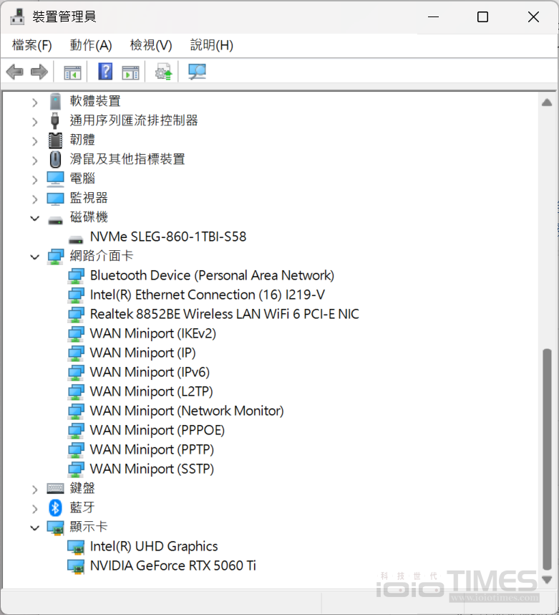Select WAN Miniport (L2TP)
This screenshot has height=615, width=559.
(151, 392)
